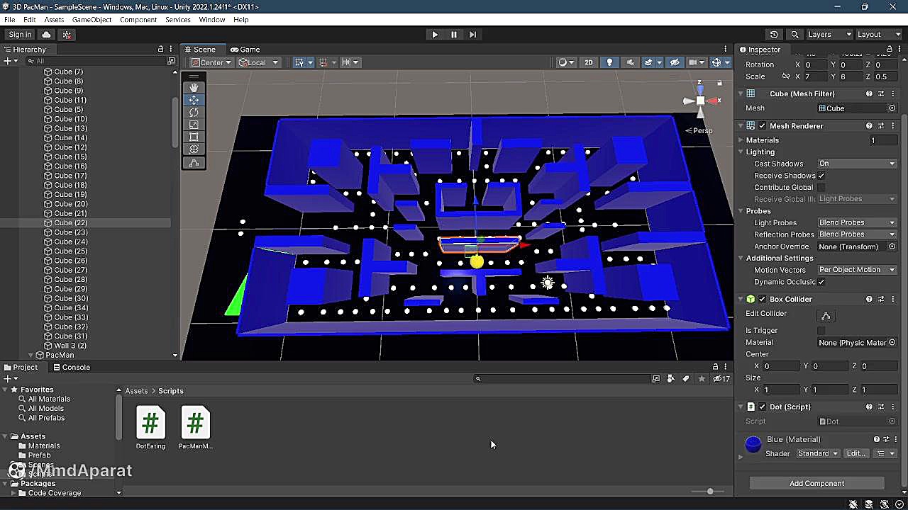Select the Scale tool
The width and height of the screenshot is (908, 510).
click(194, 125)
